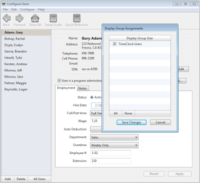Click the Wage field showing 7.25
The width and height of the screenshot is (200, 183).
(96, 121)
